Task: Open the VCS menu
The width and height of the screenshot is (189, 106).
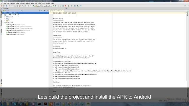Action: (x=43, y=3)
